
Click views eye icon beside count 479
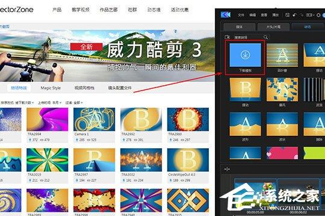[42, 140]
